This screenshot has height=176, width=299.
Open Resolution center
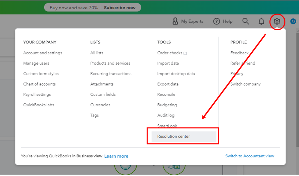point(184,136)
